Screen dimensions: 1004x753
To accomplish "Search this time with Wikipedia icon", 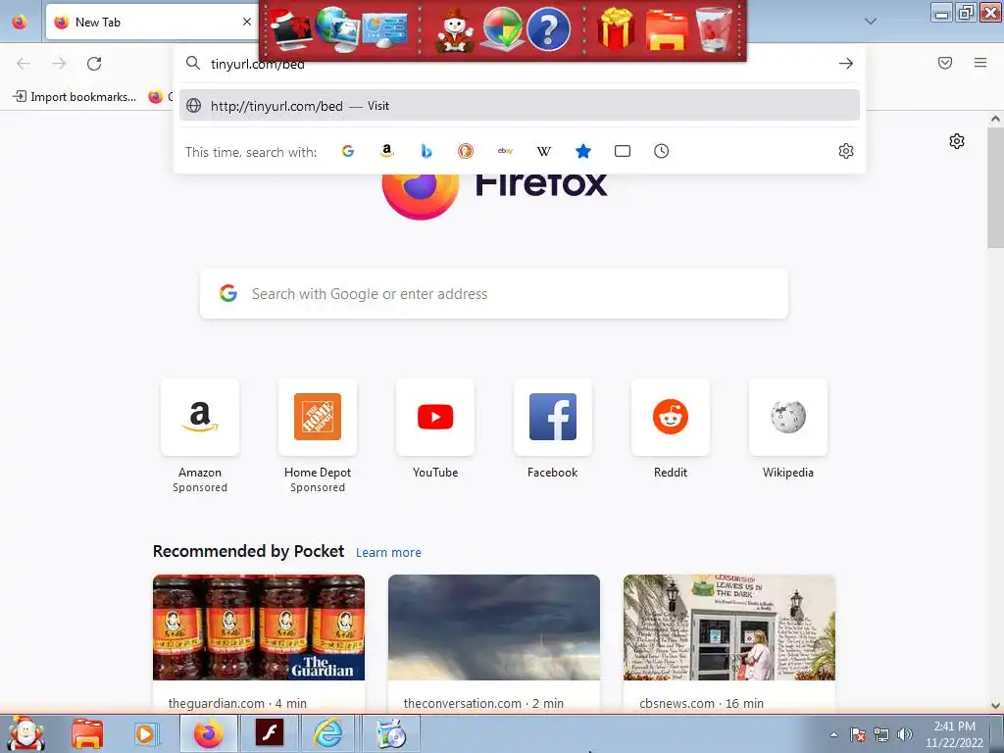I will tap(543, 151).
